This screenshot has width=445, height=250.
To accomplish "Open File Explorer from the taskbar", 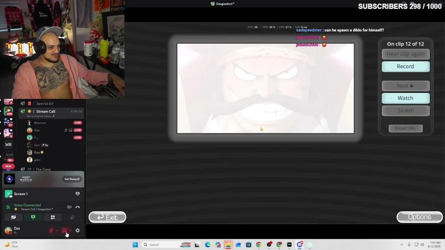I will [x=228, y=245].
